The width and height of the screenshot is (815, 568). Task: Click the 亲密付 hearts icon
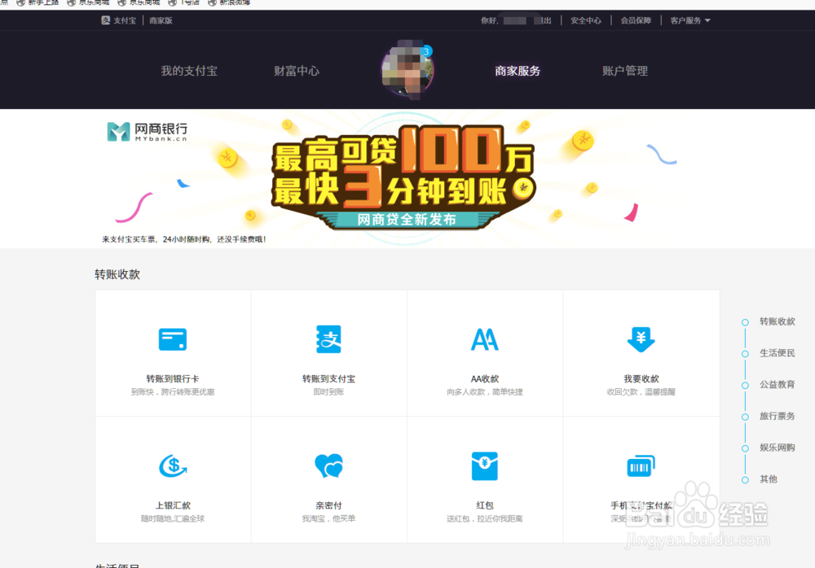pos(328,466)
